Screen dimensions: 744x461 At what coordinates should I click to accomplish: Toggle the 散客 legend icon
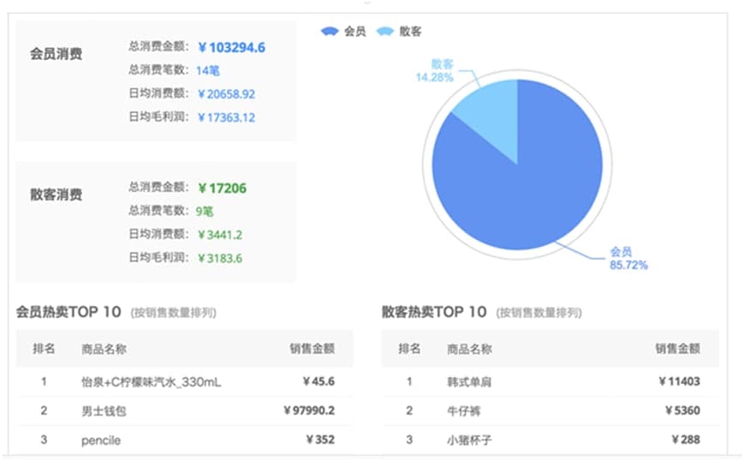pos(384,32)
